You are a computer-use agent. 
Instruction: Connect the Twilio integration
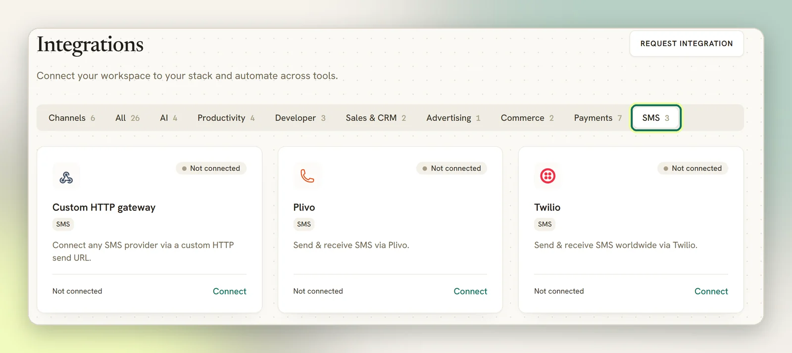[x=711, y=291]
